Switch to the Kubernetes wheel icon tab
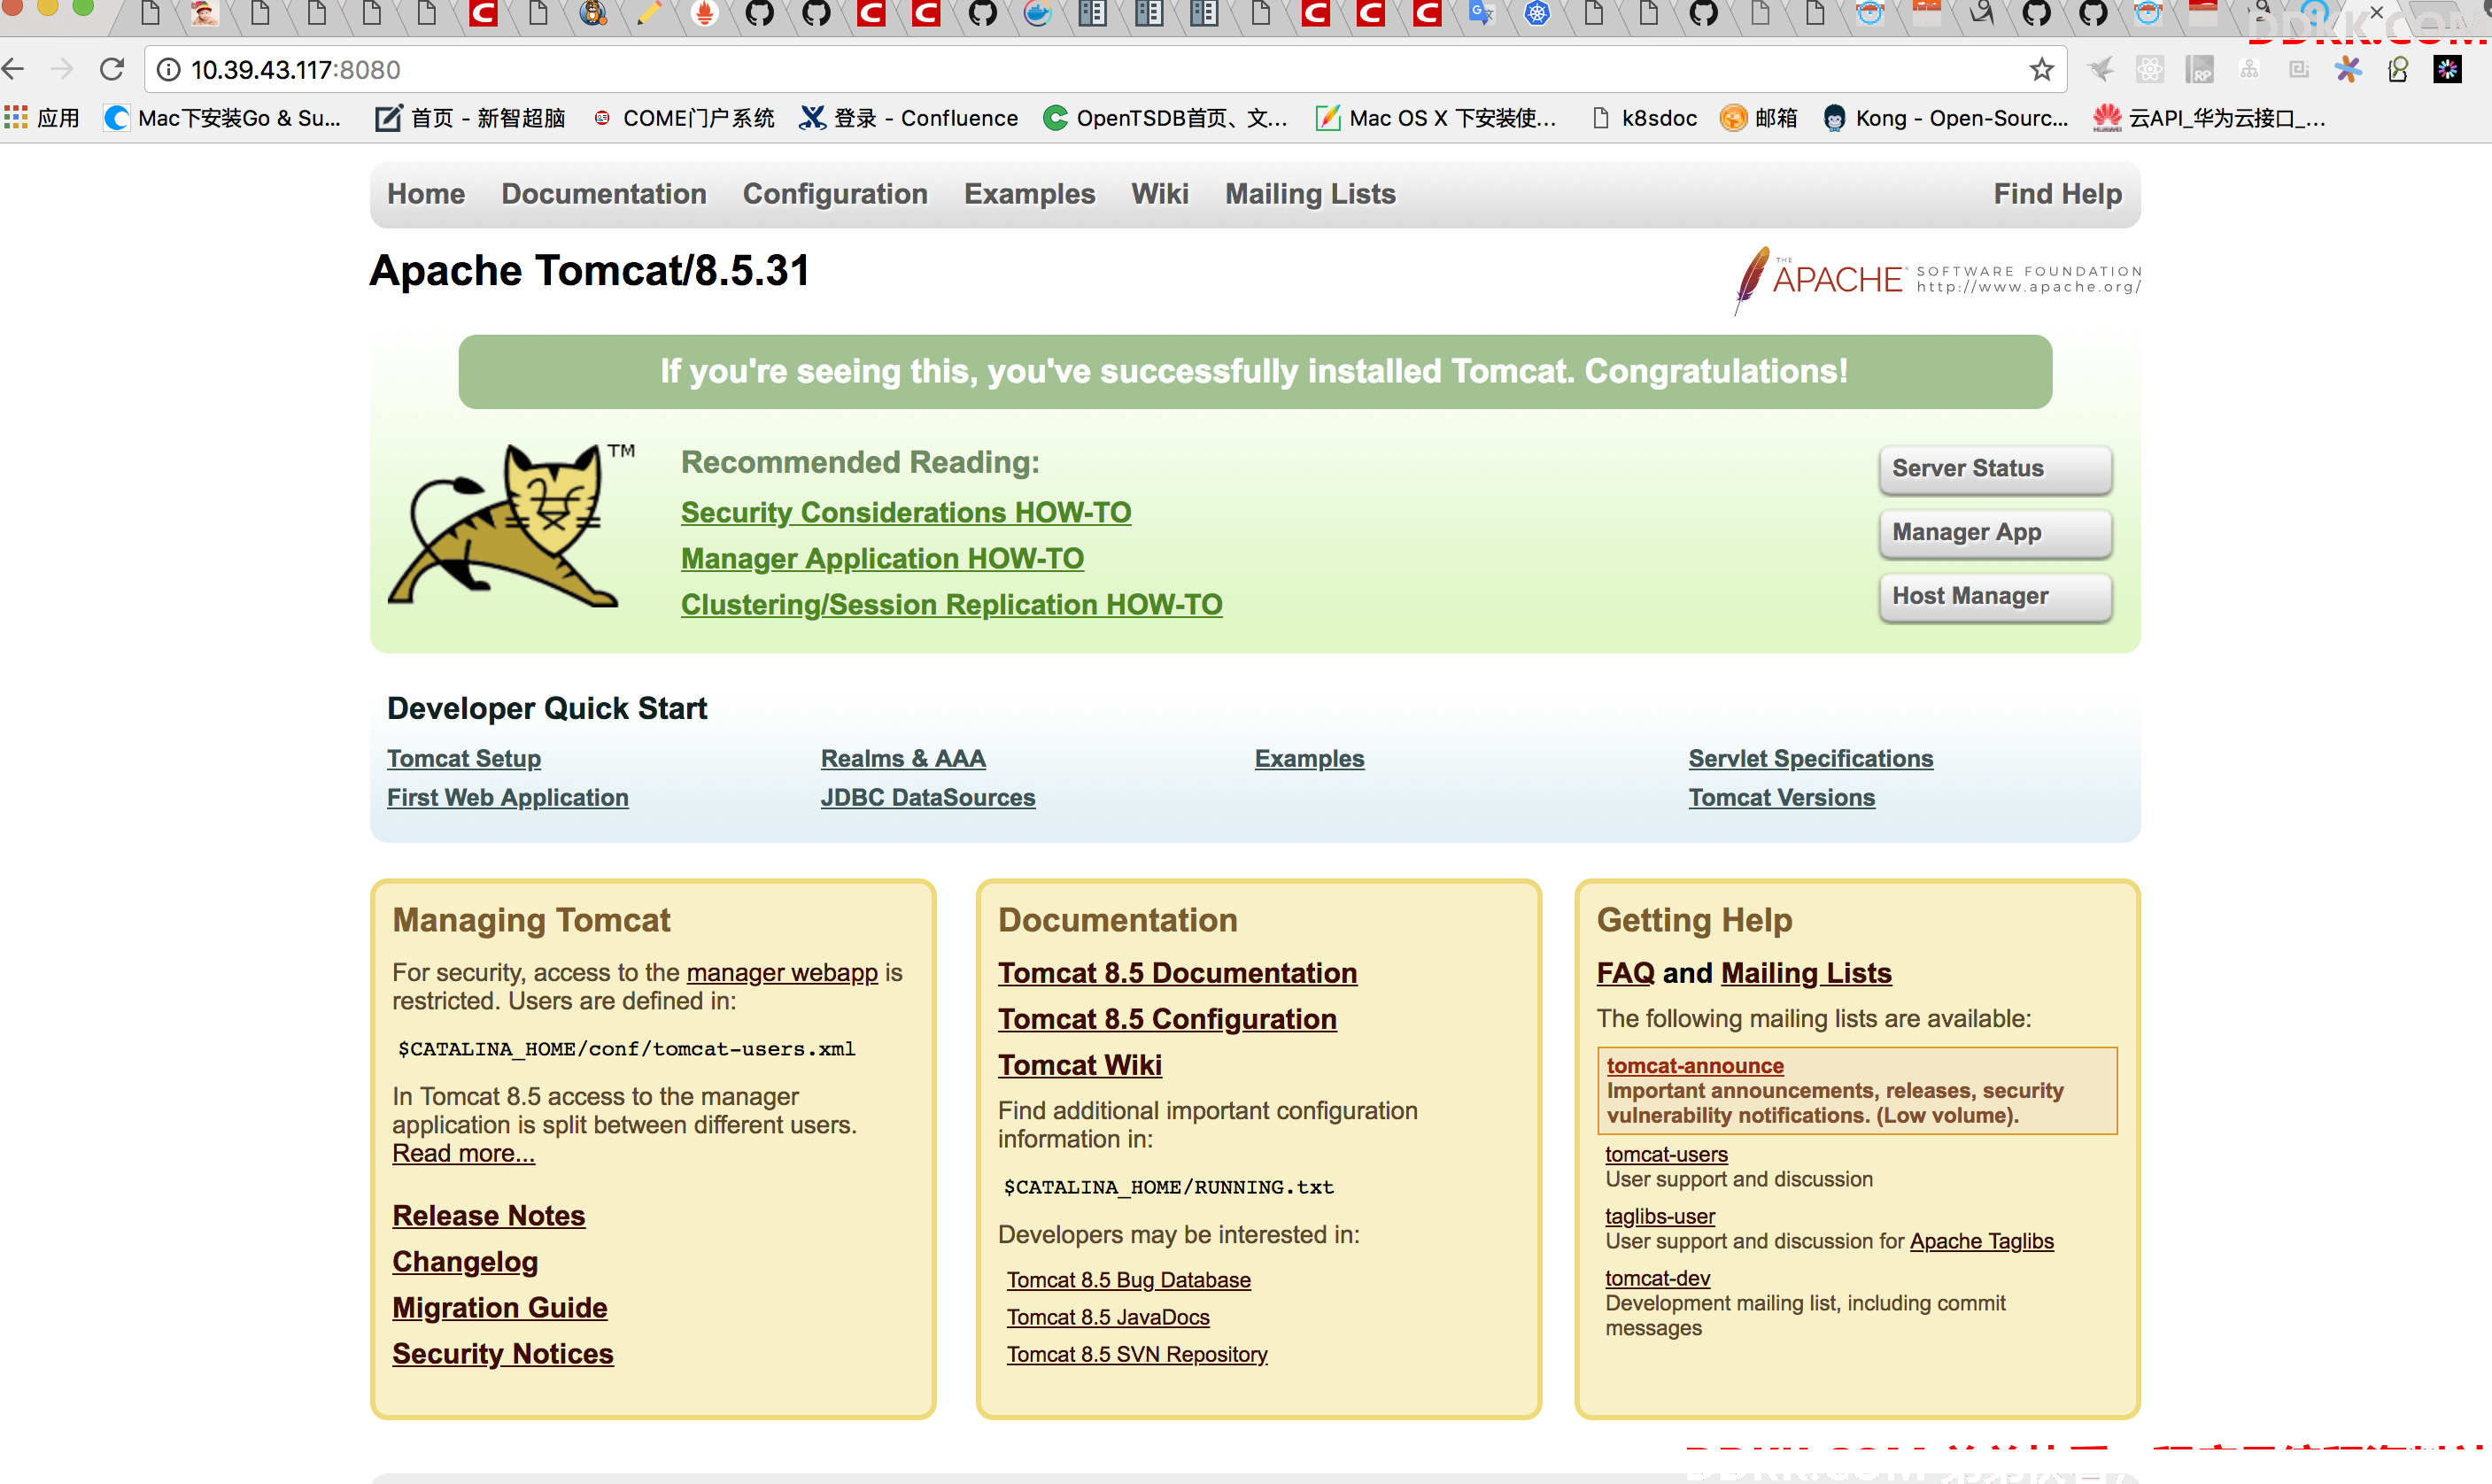This screenshot has width=2492, height=1484. (1537, 13)
